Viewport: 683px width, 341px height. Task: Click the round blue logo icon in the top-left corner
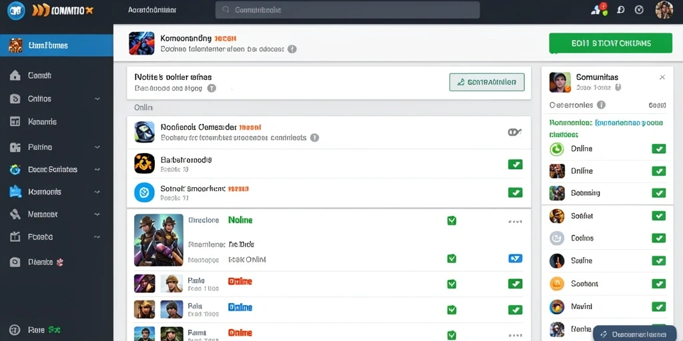[x=16, y=10]
